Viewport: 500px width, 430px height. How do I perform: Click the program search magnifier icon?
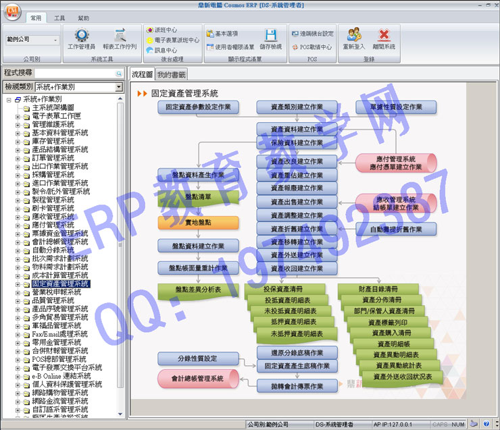click(119, 74)
